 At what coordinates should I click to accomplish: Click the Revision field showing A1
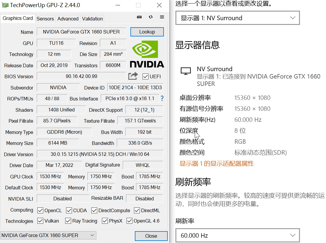(x=113, y=43)
